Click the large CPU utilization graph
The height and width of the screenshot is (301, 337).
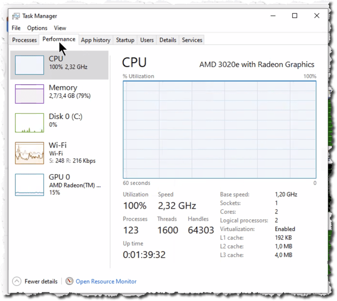(220, 130)
